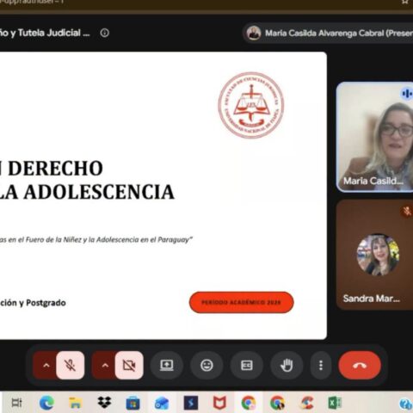Open File Explorer from taskbar
The height and width of the screenshot is (413, 413).
point(76,403)
